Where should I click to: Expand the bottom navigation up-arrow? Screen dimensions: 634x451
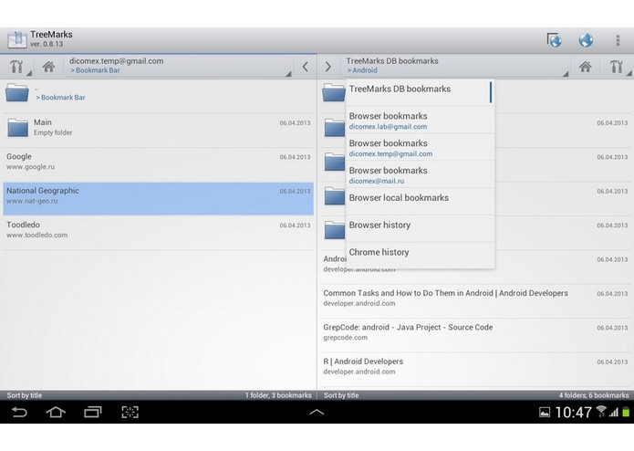[317, 412]
